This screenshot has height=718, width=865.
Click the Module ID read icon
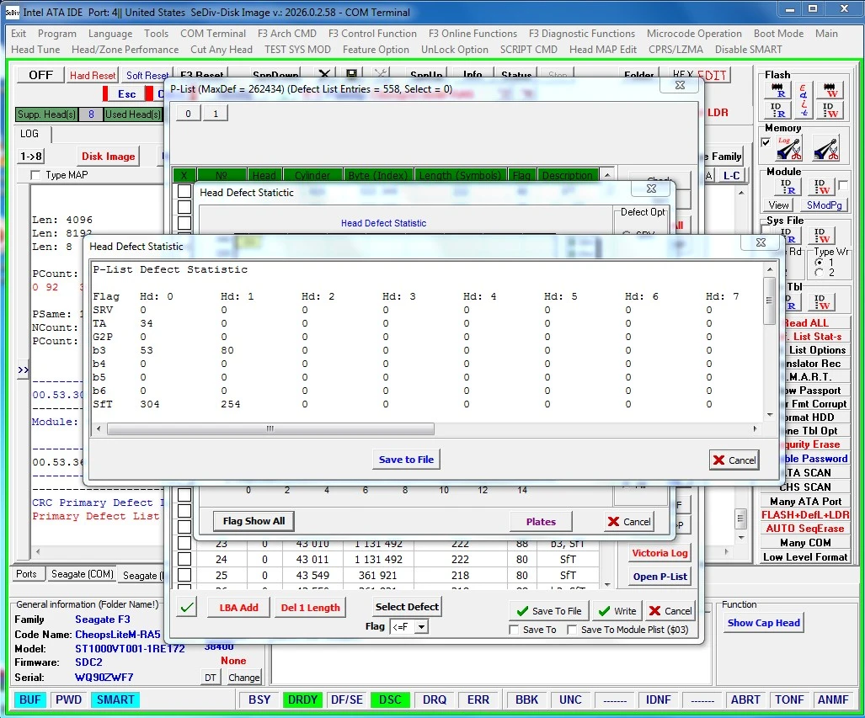[x=788, y=186]
